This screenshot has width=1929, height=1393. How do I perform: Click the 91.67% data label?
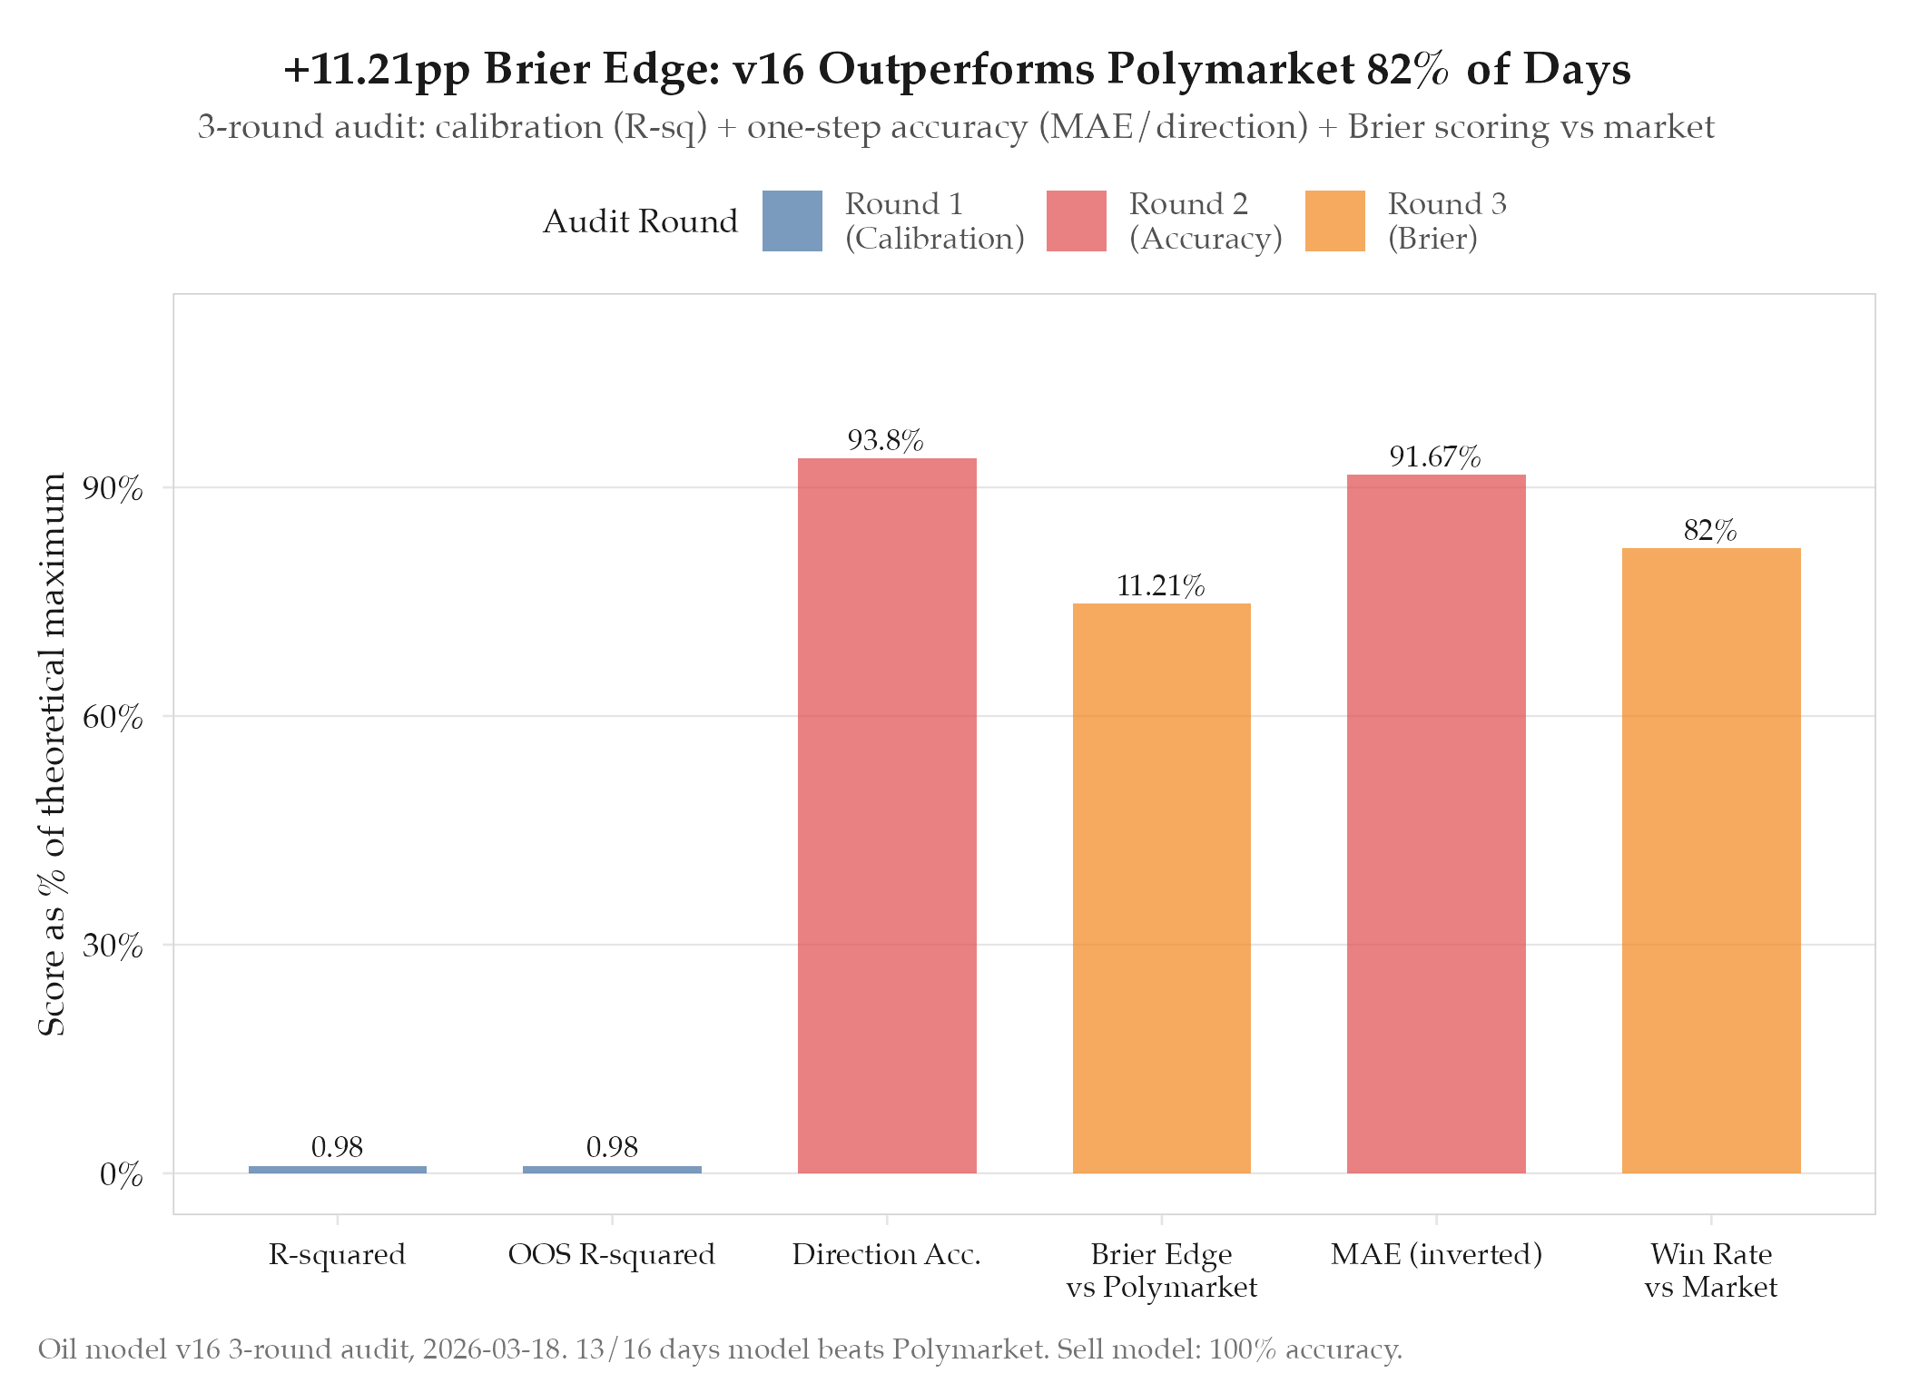pyautogui.click(x=1434, y=456)
